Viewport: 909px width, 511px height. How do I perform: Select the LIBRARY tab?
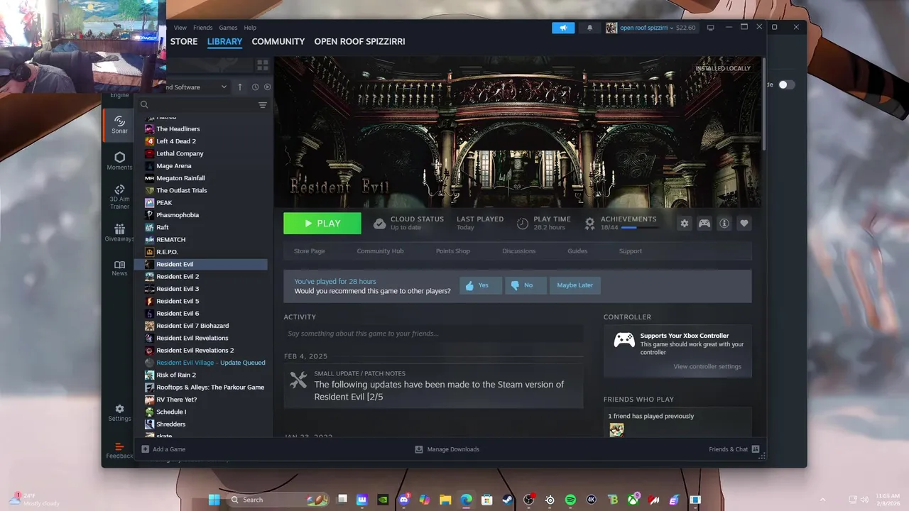[224, 42]
